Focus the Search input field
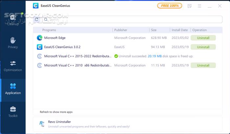The image size is (230, 134). coord(132,19)
